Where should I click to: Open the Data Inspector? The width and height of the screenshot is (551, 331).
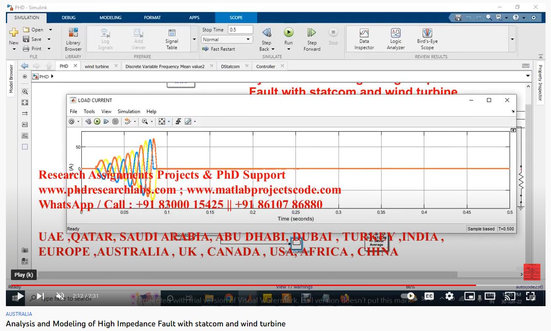(x=364, y=39)
